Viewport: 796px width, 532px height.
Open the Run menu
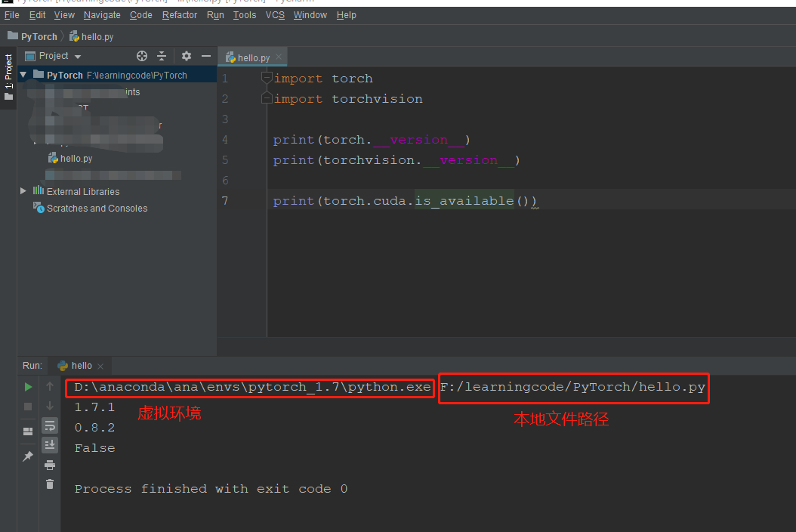(x=215, y=15)
